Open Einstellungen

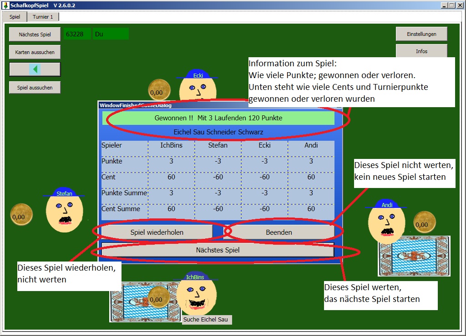click(x=421, y=34)
